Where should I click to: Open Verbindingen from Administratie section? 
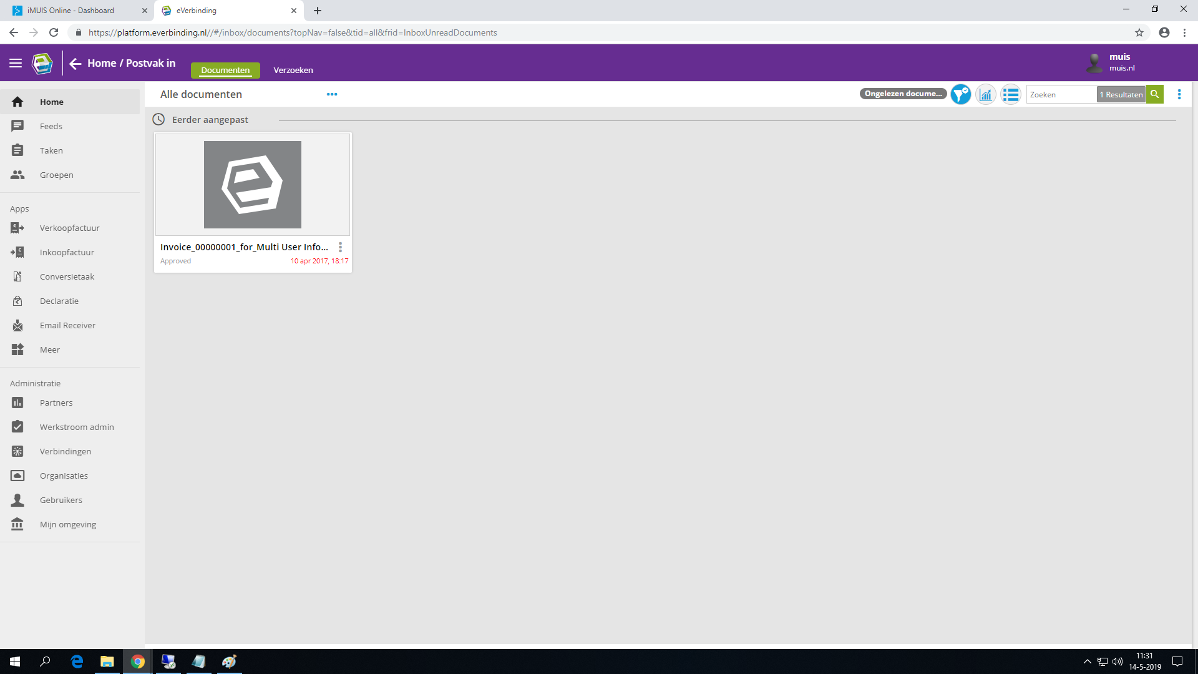click(x=66, y=451)
